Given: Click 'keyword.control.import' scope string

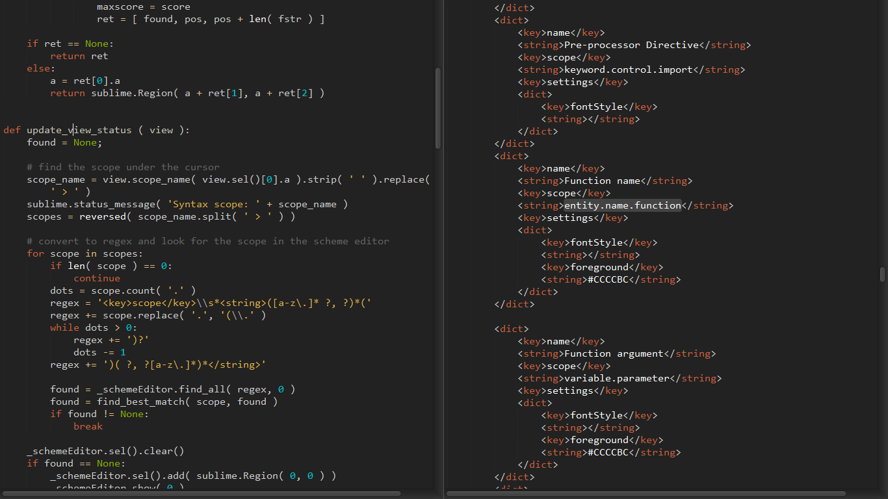Looking at the screenshot, I should point(629,70).
